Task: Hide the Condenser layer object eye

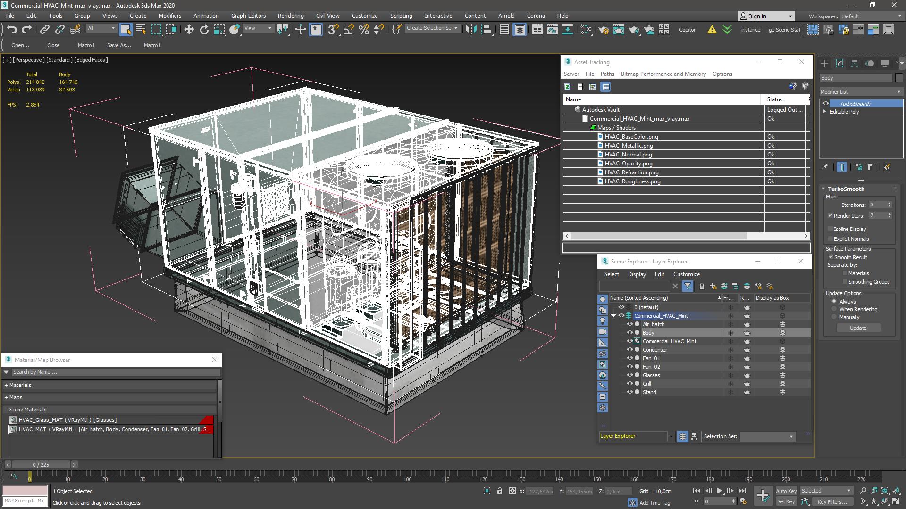Action: (x=629, y=350)
